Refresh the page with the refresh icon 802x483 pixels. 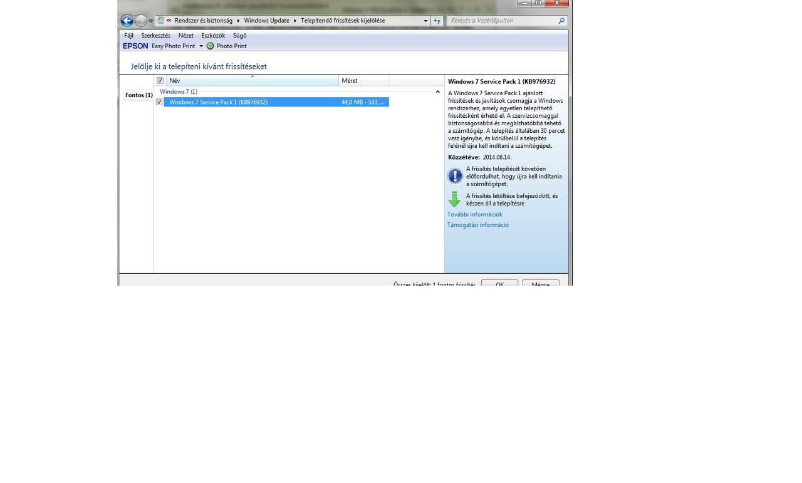[x=437, y=21]
